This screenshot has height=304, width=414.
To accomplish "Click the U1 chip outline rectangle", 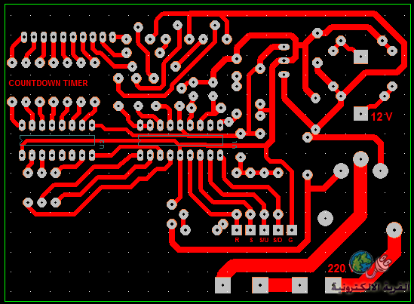I will 180,140.
